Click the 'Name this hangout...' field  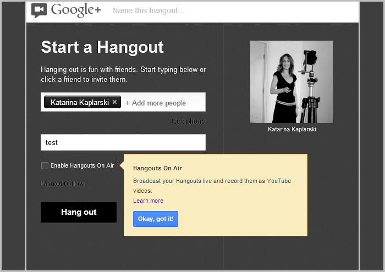pyautogui.click(x=148, y=10)
